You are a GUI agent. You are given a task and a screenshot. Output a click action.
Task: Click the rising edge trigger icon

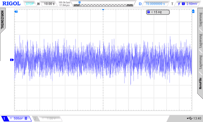click(179, 4)
